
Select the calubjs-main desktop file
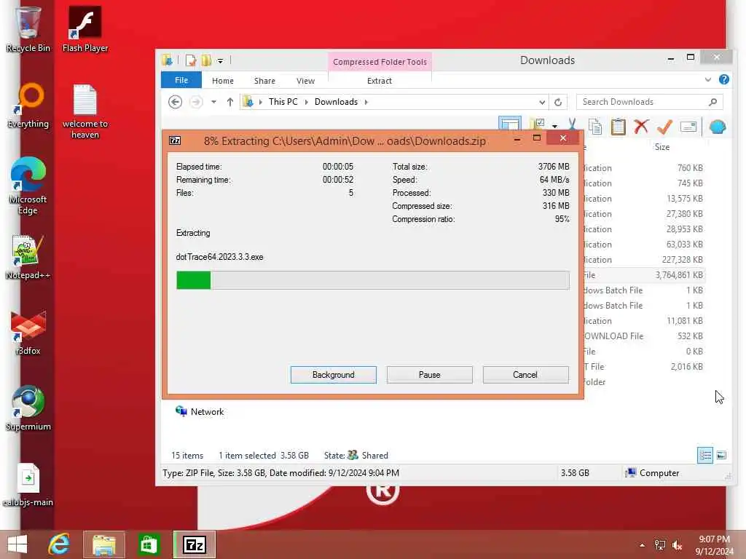[x=28, y=484]
